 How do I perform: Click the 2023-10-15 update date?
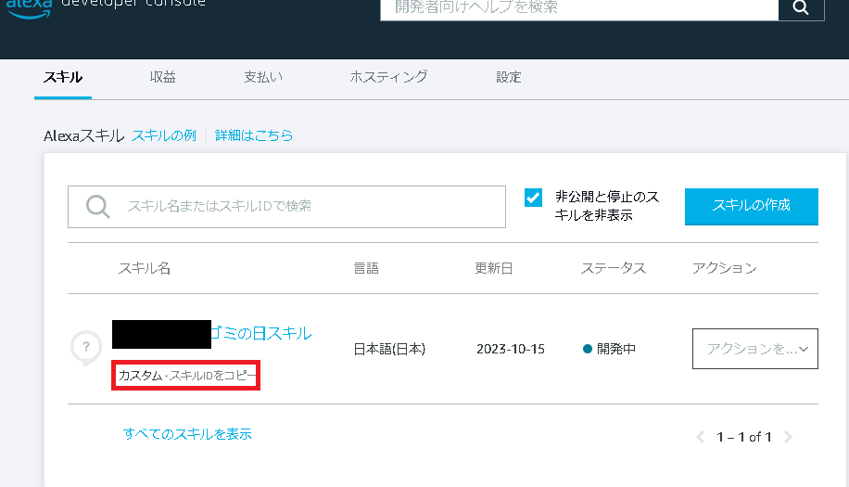[x=511, y=349]
